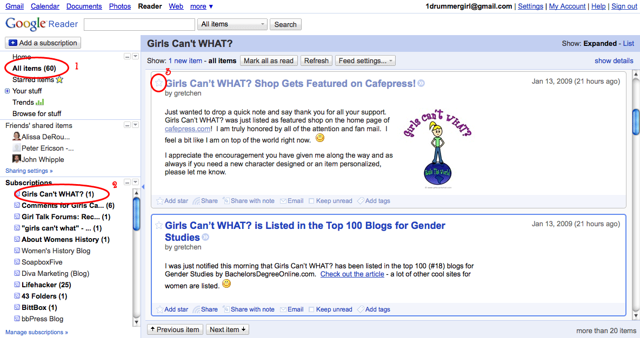Open Top 100 Blogs post via arrow icon
This screenshot has width=640, height=338.
pos(205,237)
